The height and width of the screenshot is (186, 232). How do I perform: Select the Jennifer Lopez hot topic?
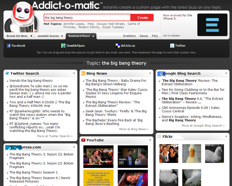click(74, 24)
